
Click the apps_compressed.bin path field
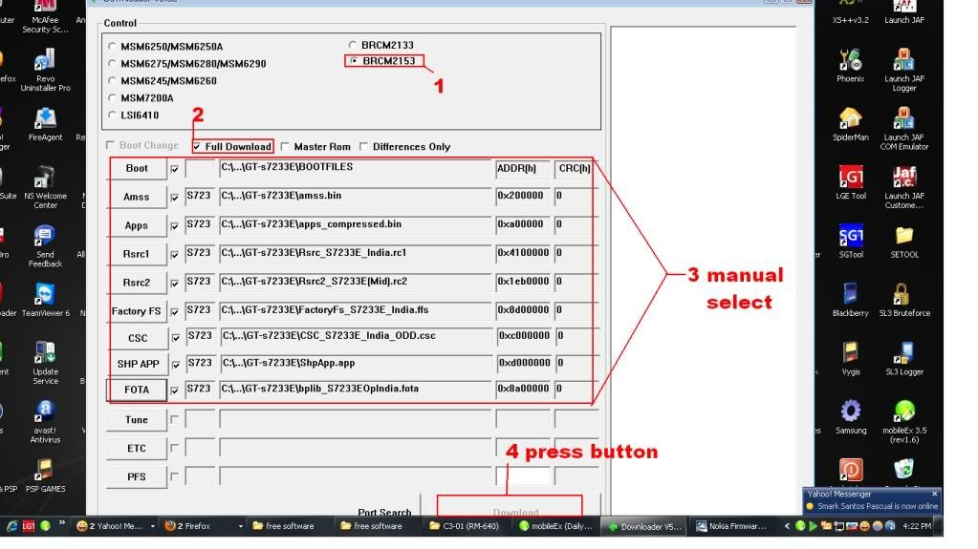coord(356,224)
